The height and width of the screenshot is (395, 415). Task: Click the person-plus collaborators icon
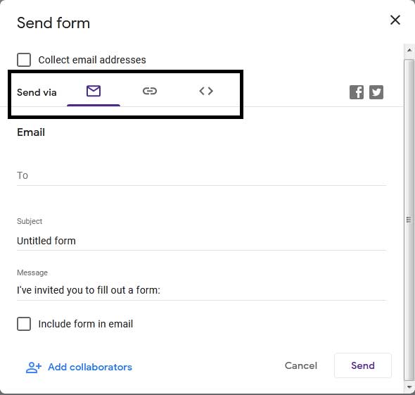click(34, 368)
